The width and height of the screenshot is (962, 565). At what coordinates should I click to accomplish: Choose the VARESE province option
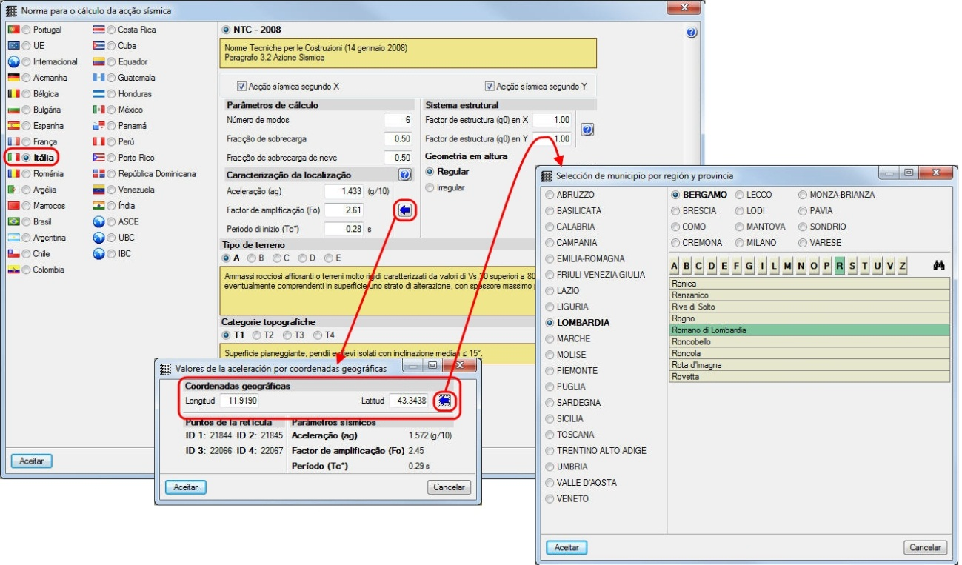tap(804, 243)
